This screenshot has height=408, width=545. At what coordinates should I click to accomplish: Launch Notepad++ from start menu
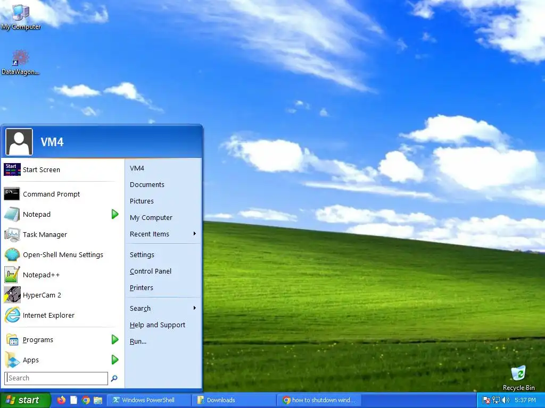(63, 275)
